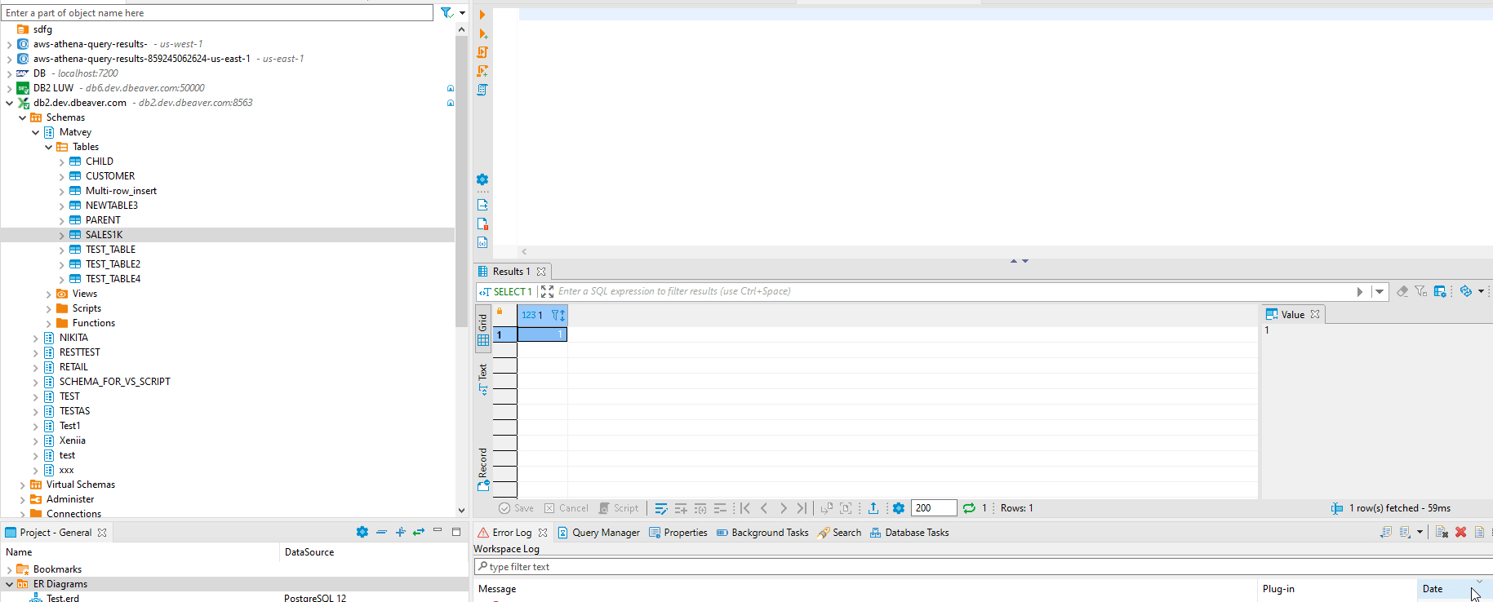The image size is (1493, 602).
Task: Click the auto-refresh icon in results filter bar
Action: tap(1466, 291)
